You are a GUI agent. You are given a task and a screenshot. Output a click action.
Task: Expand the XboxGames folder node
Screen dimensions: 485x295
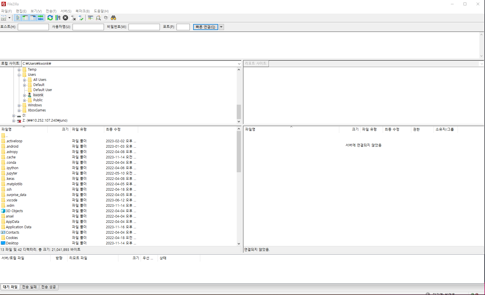point(19,111)
